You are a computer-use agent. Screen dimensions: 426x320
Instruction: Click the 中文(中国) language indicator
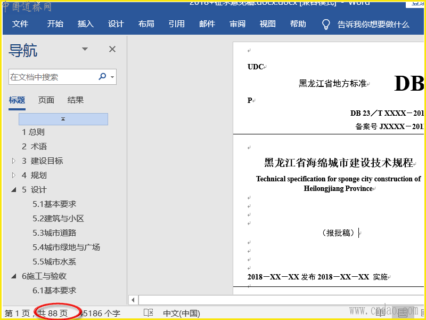(182, 314)
